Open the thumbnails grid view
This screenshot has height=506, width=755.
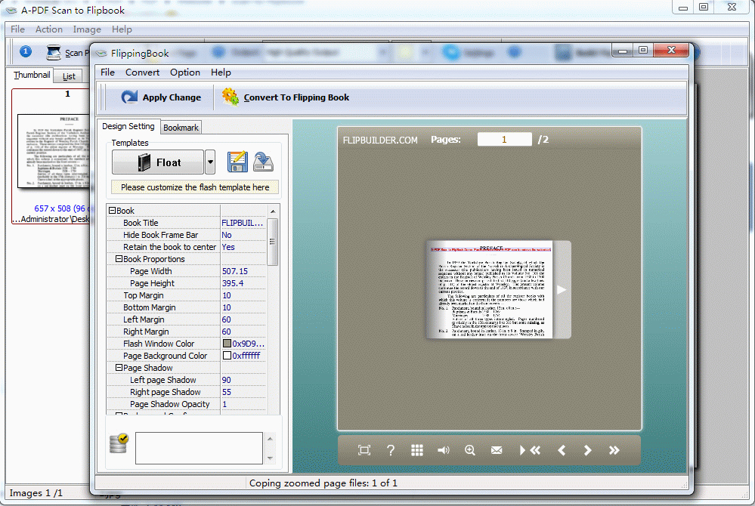[417, 450]
